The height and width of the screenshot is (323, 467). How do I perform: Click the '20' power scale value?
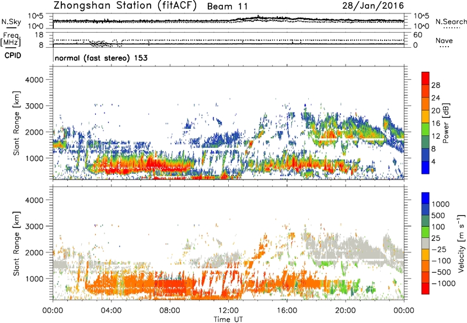pyautogui.click(x=435, y=111)
